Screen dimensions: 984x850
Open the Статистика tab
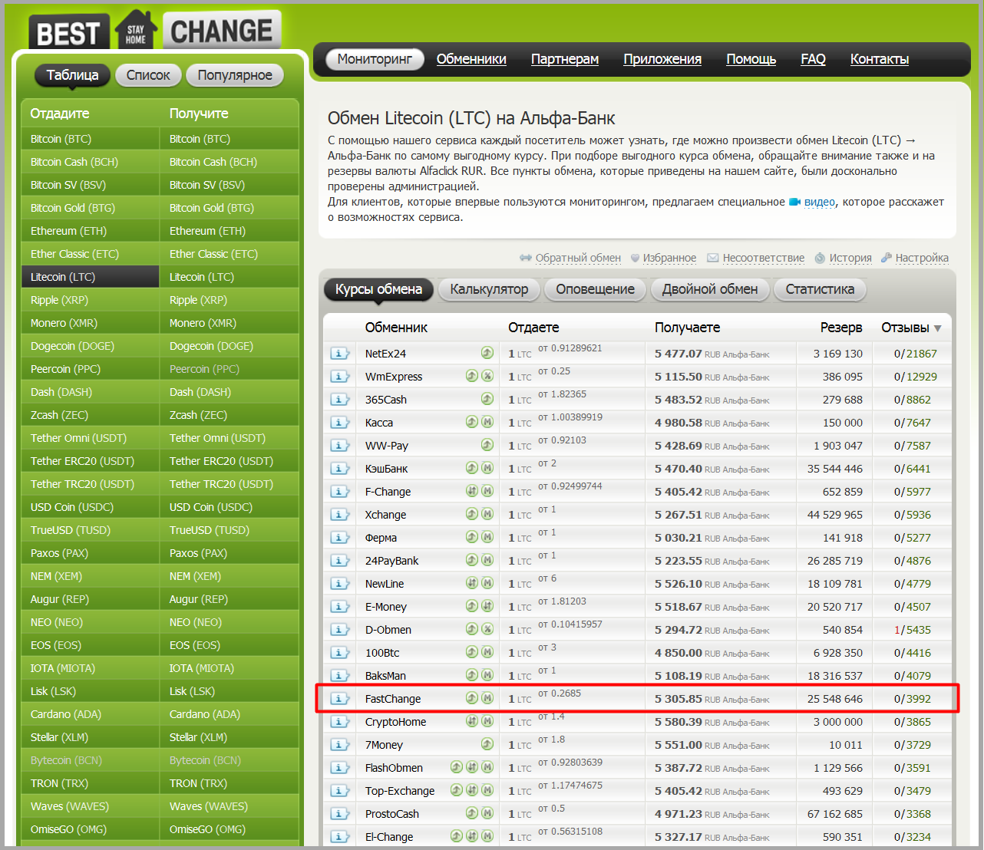coord(820,289)
